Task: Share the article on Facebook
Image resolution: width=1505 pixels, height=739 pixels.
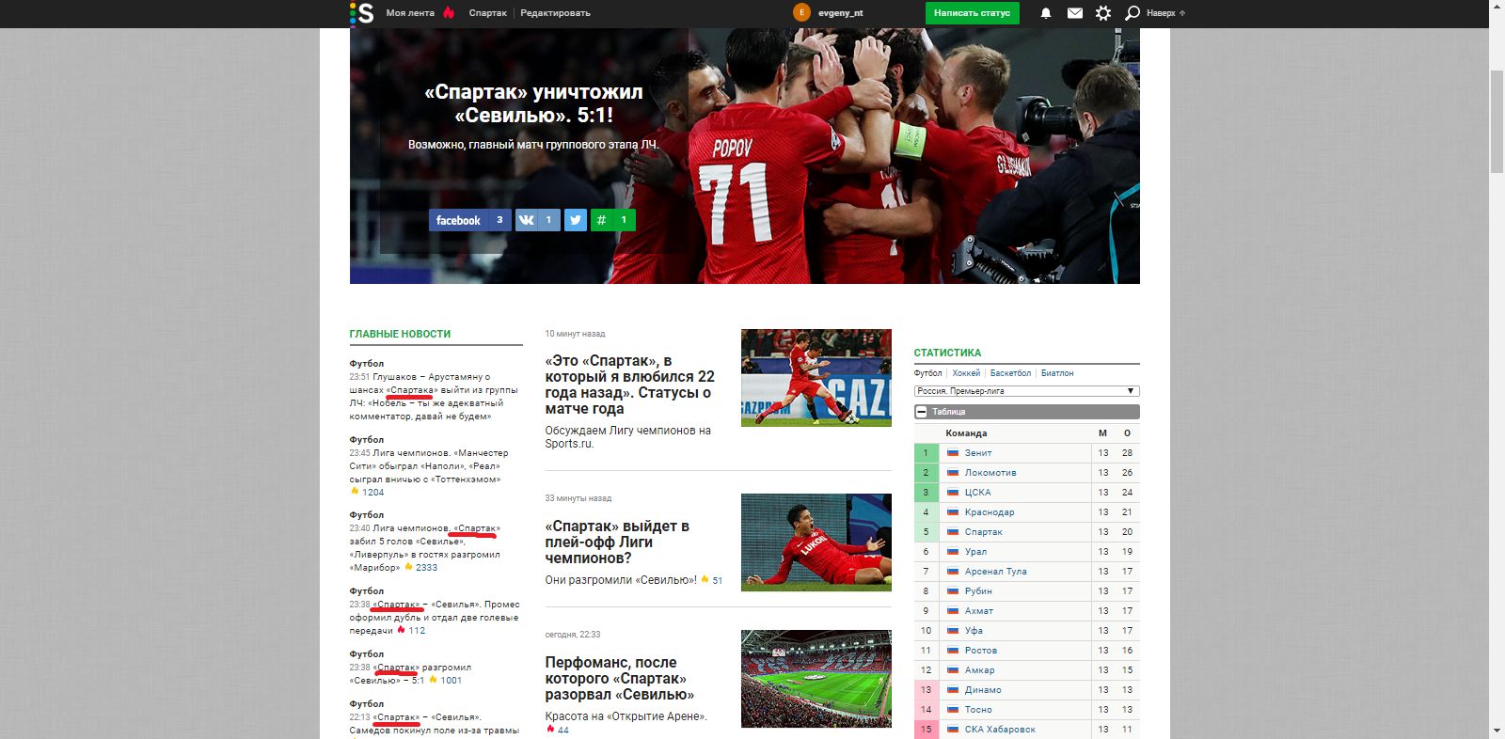Action: [x=470, y=220]
